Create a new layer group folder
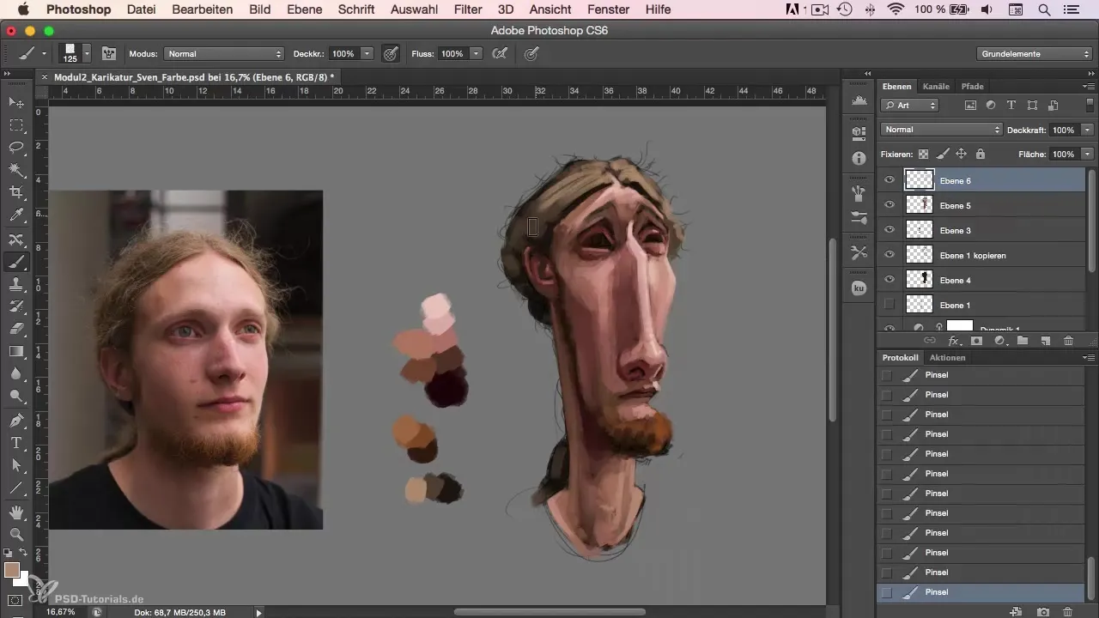The image size is (1099, 618). 1023,341
